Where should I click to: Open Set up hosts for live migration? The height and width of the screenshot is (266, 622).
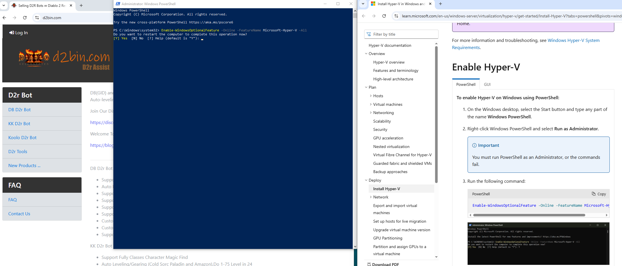click(399, 221)
